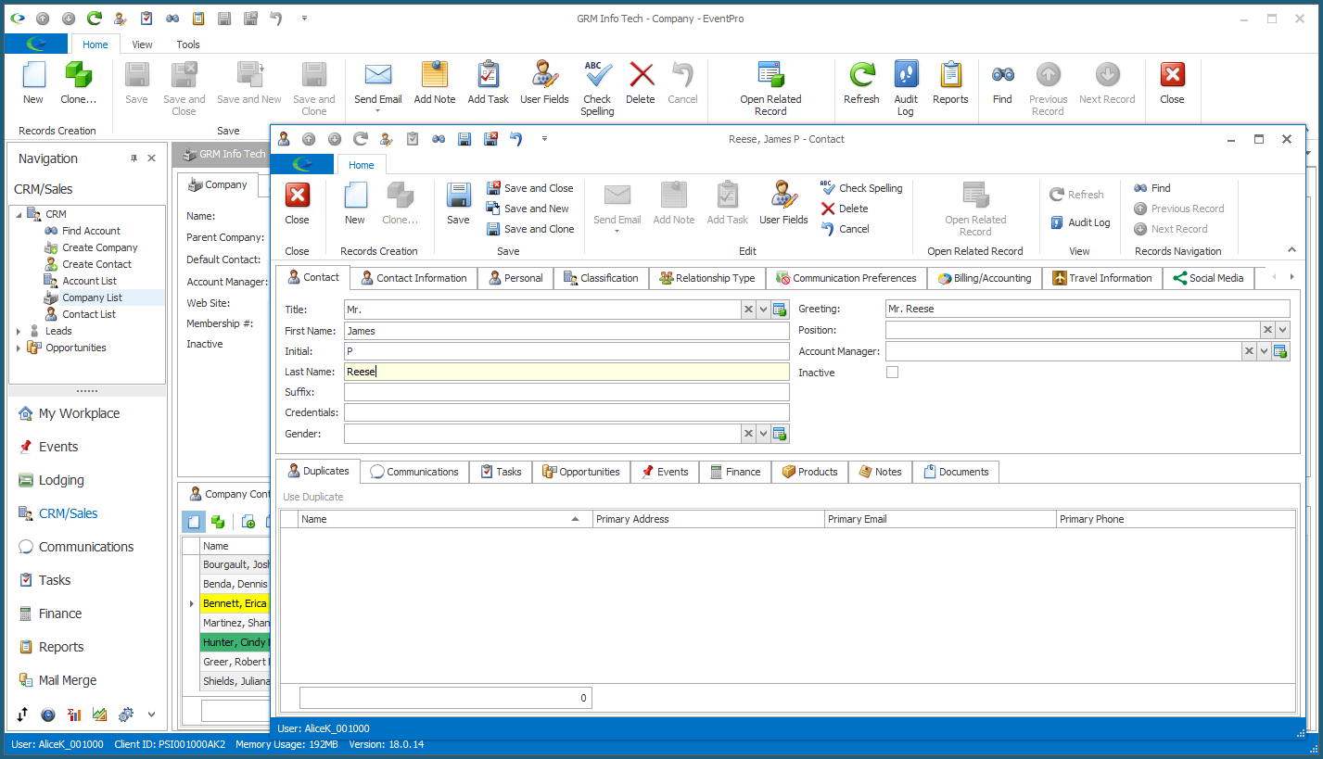Collapse the Contact window ribbon

[1292, 250]
